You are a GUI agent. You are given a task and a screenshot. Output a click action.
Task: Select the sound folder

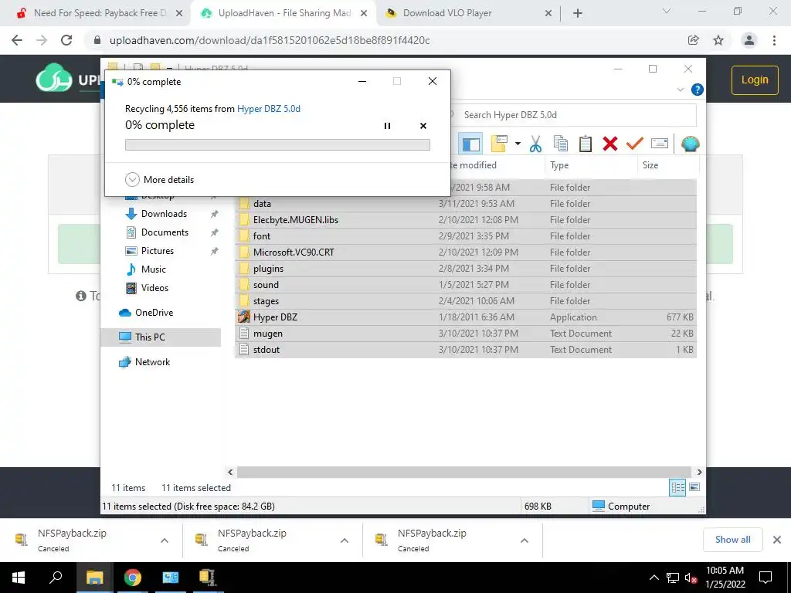click(x=466, y=285)
